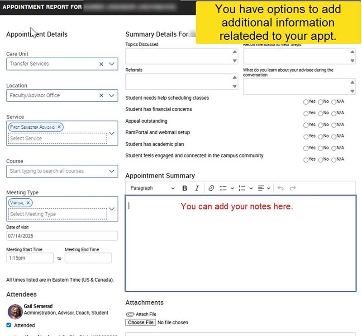The width and height of the screenshot is (362, 336).
Task: Click the up stepper on Topics Discussed
Action: coord(235,52)
